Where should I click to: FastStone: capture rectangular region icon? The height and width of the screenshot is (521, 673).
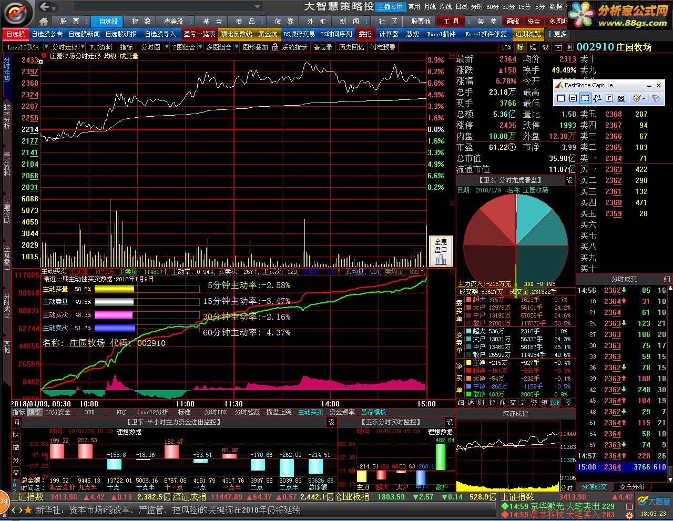coord(585,98)
